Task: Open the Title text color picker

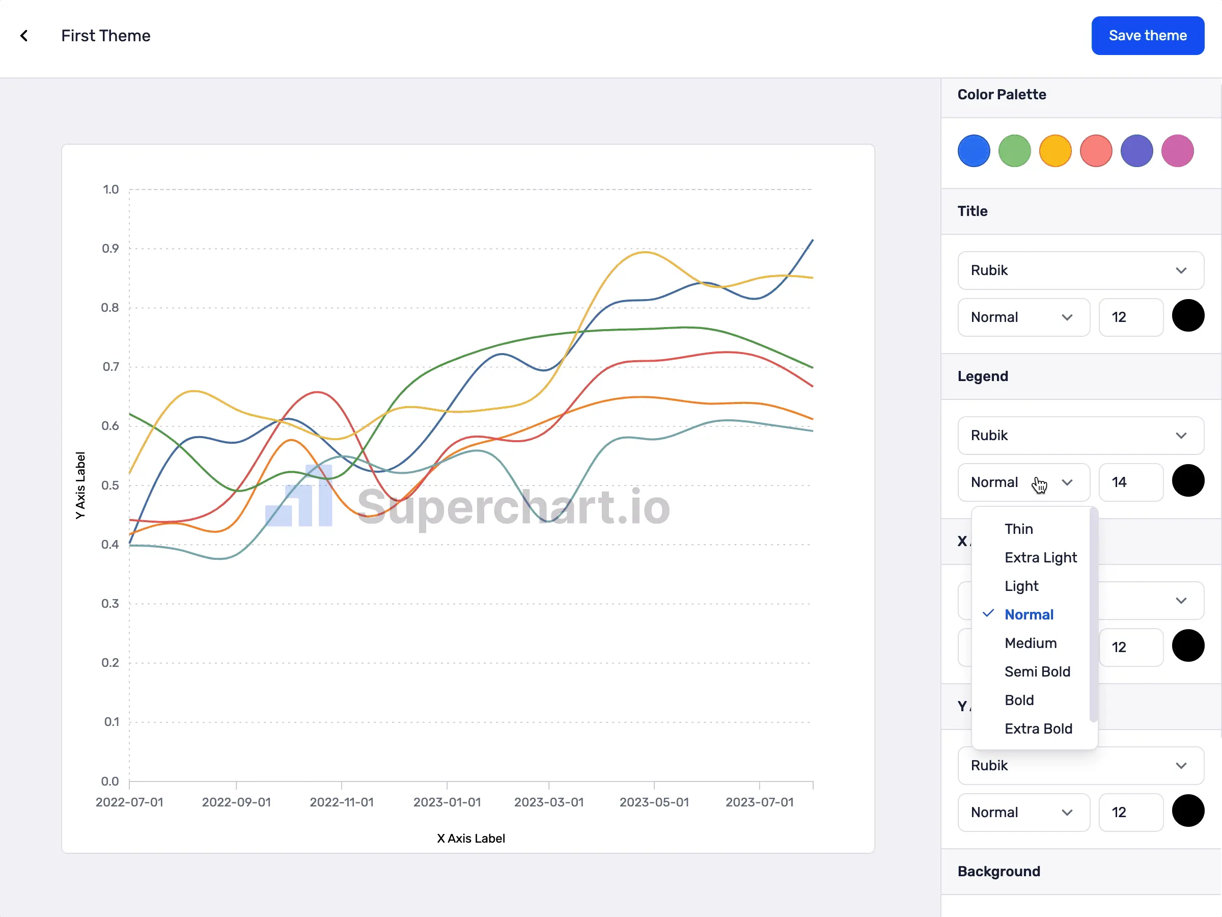Action: [x=1189, y=316]
